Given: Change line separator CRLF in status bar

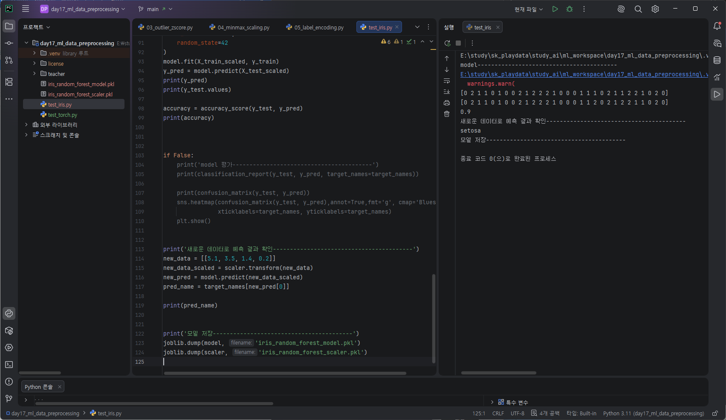Looking at the screenshot, I should 498,413.
